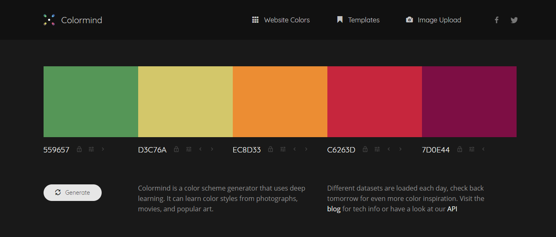This screenshot has height=237, width=556.
Task: Open Colormind's Twitter page icon
Action: (x=514, y=20)
